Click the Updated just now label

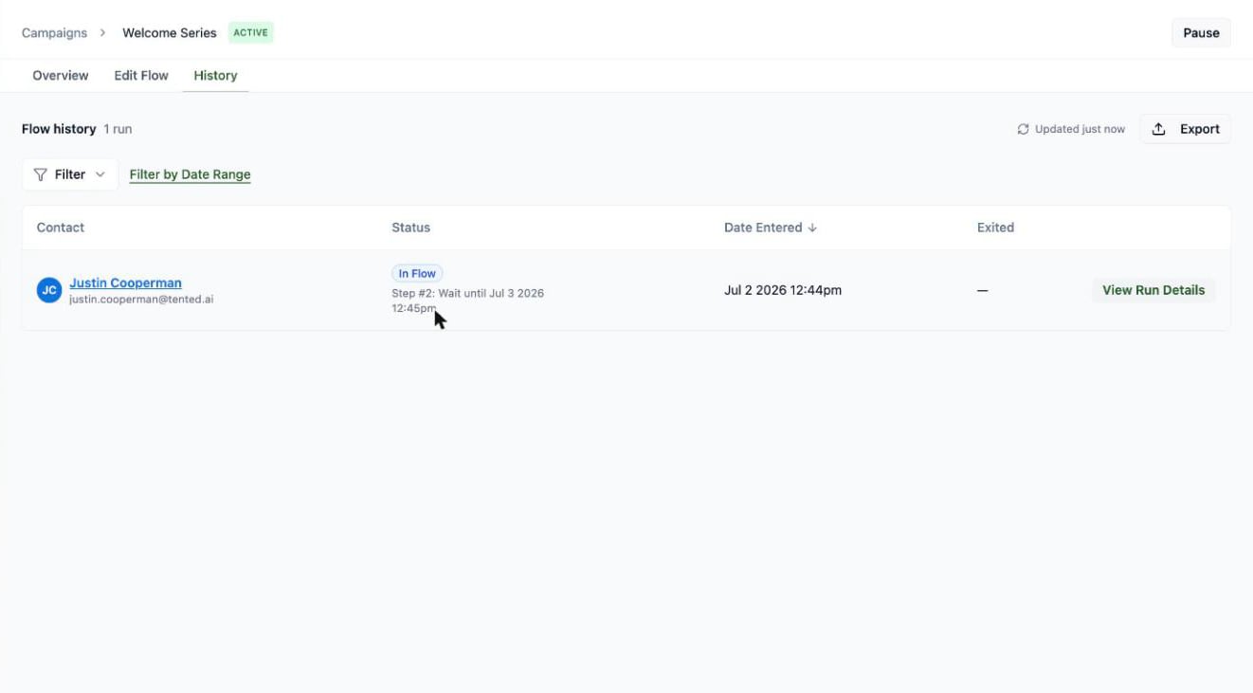click(1080, 129)
